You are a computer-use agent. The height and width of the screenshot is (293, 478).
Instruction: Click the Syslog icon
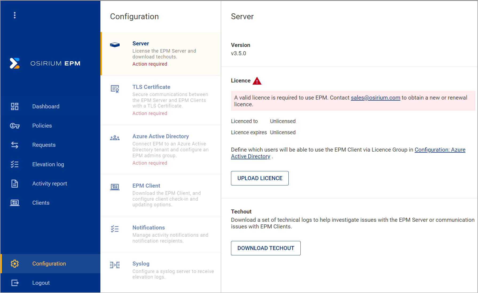(115, 265)
